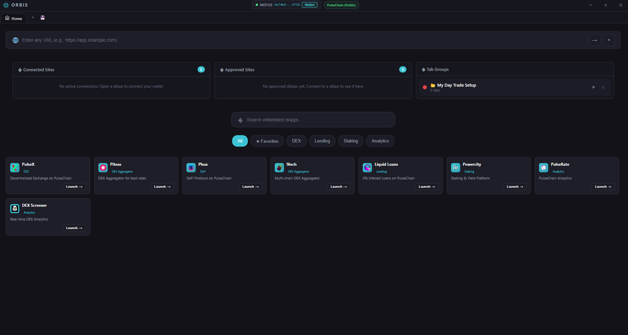
Task: Remove My Day Trade Setup tab group
Action: [x=603, y=87]
